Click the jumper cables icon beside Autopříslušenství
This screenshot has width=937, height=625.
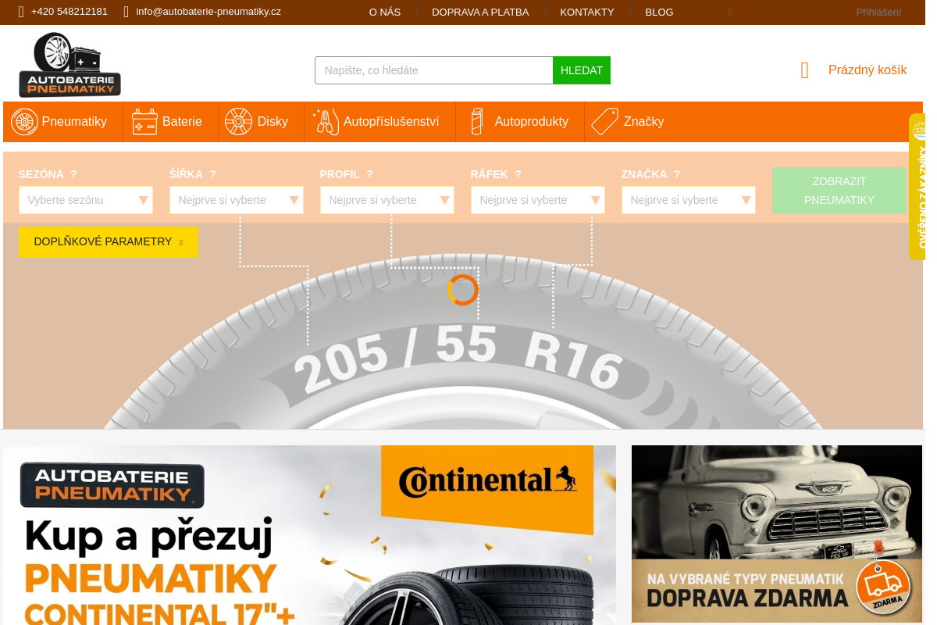(326, 122)
